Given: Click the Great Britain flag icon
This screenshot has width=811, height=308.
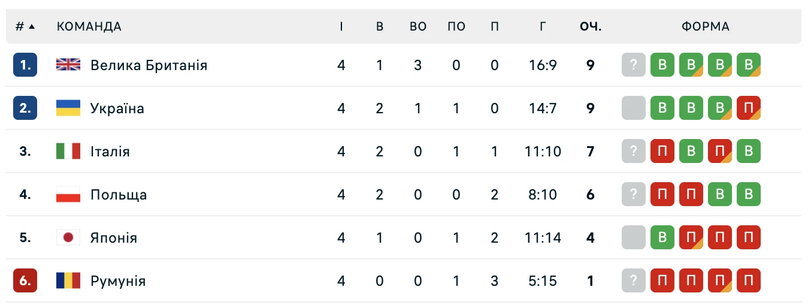Looking at the screenshot, I should click(x=68, y=65).
